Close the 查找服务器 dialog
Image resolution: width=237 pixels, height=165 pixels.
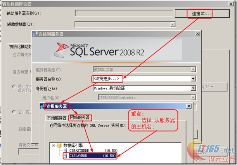point(189,106)
